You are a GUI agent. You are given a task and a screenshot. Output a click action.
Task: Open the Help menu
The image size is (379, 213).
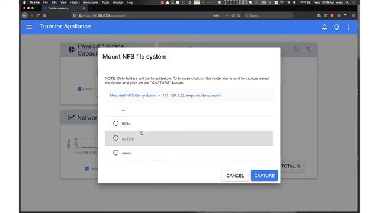(130, 2)
